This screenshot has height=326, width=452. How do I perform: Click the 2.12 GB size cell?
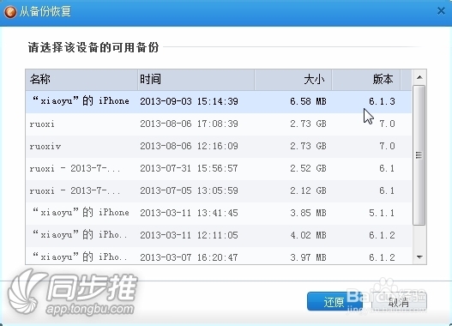308,190
